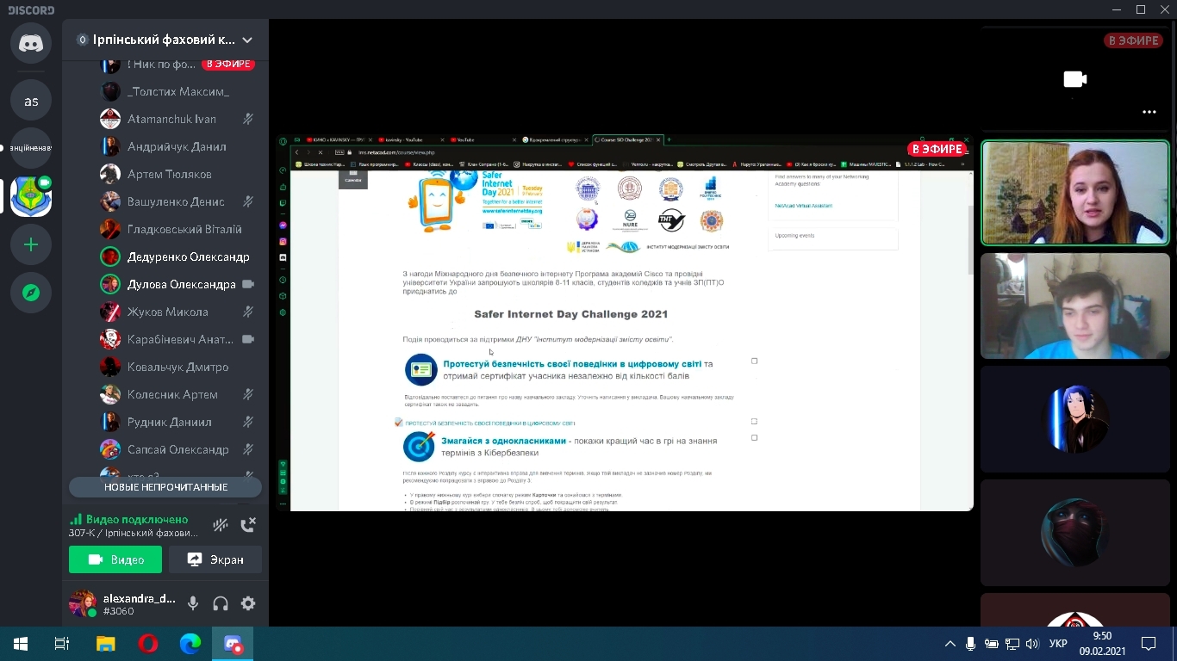1177x661 pixels.
Task: Click the camera icon beside Карабіневич Анат
Action: point(248,339)
